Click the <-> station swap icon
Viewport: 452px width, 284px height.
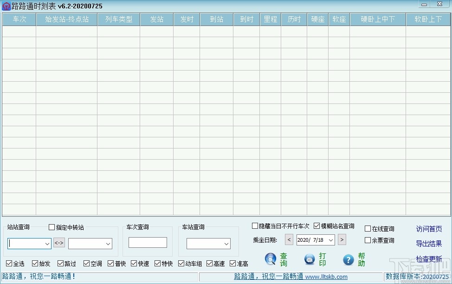(59, 242)
